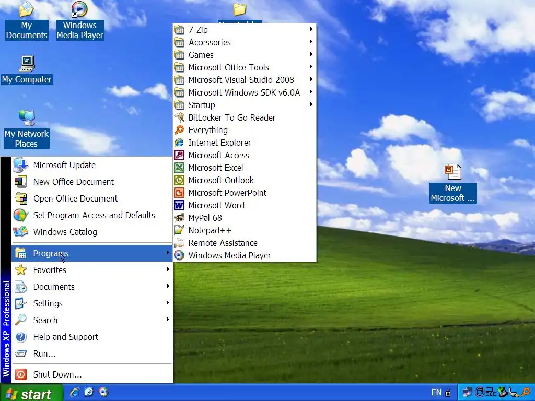
Task: Select the My Network Places desktop icon
Action: 27,129
